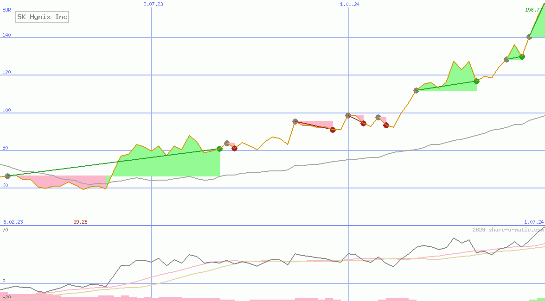
Task: Select the red marker below the 98 resistance line
Action: [385, 126]
